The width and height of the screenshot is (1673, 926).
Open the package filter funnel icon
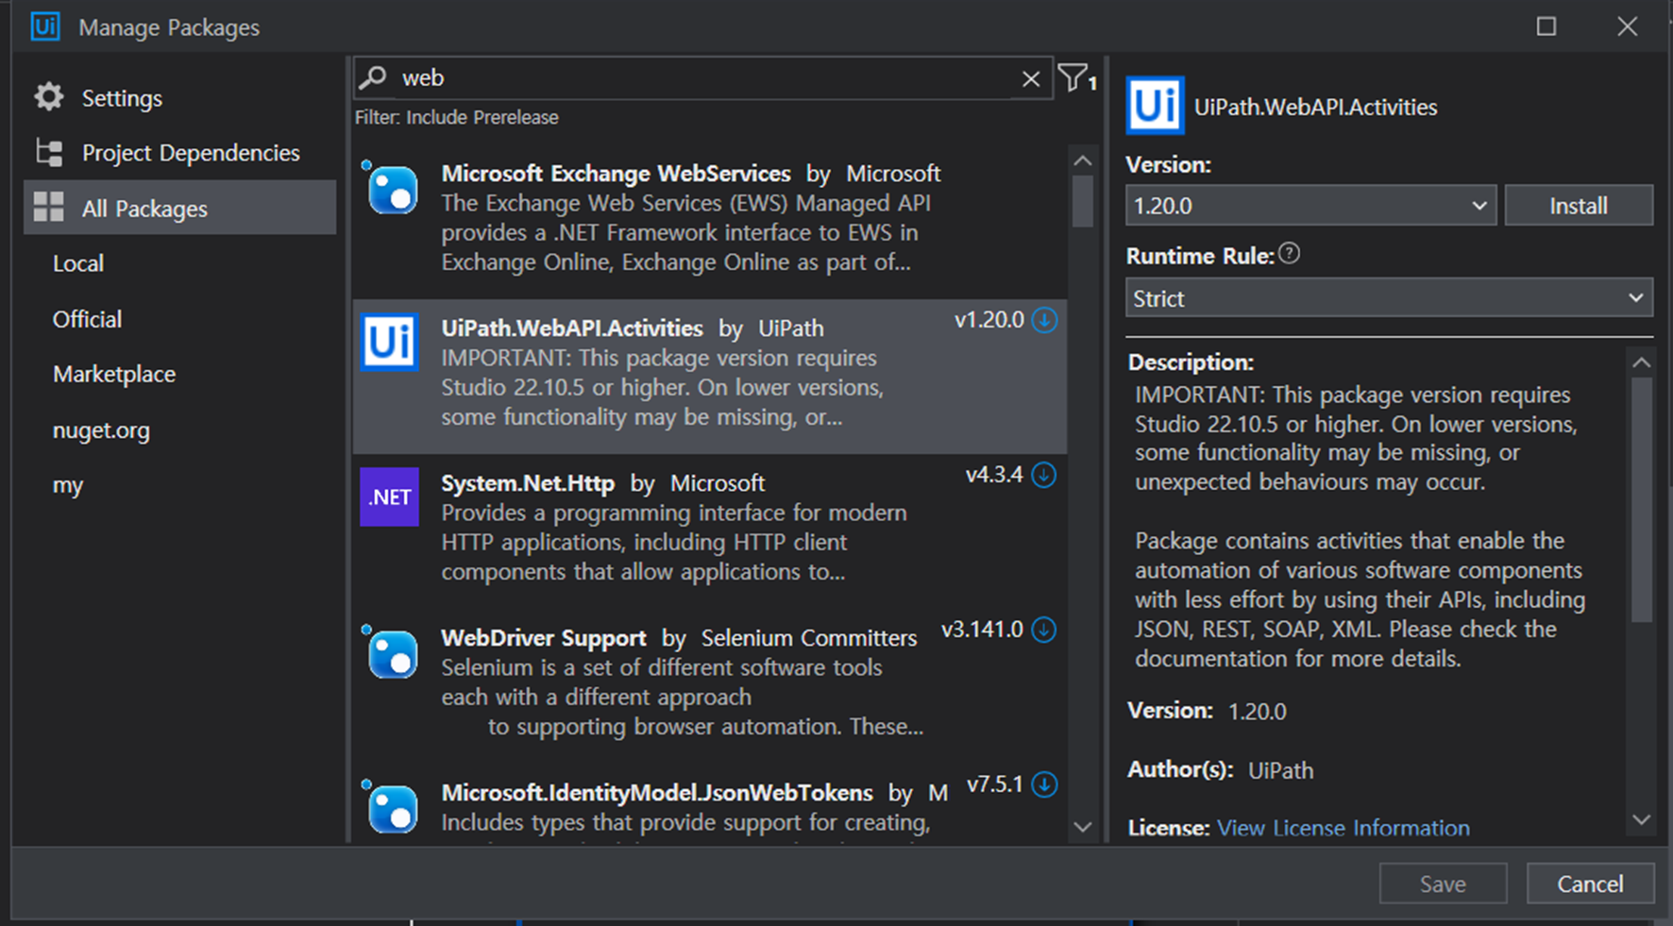point(1076,77)
